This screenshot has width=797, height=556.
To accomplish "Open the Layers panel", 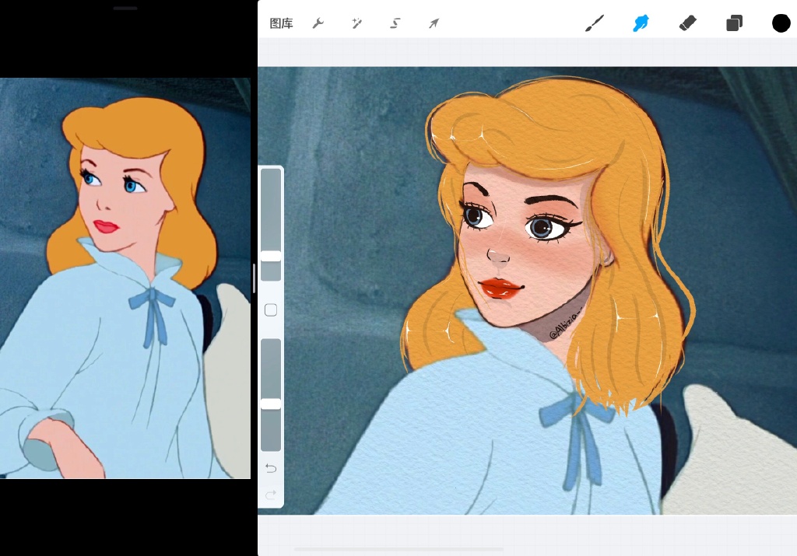I will 734,23.
